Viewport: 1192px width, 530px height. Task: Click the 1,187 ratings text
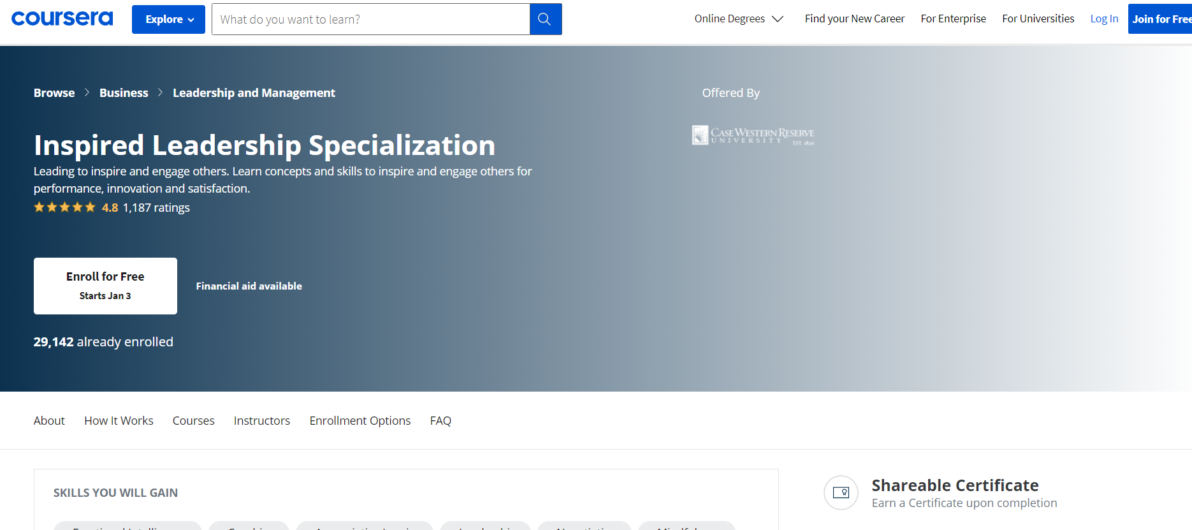click(x=156, y=207)
